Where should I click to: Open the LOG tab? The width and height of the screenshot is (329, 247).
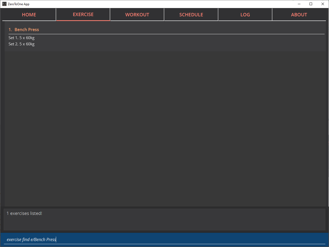(245, 15)
